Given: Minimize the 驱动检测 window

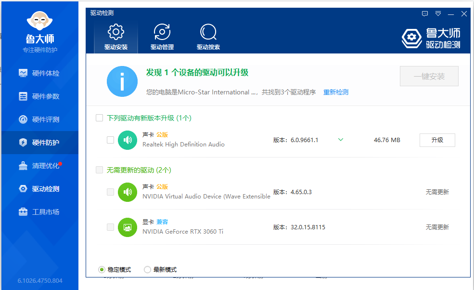Looking at the screenshot, I should 451,13.
